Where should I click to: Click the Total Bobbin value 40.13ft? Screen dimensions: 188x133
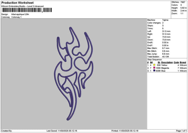[x=165, y=57]
